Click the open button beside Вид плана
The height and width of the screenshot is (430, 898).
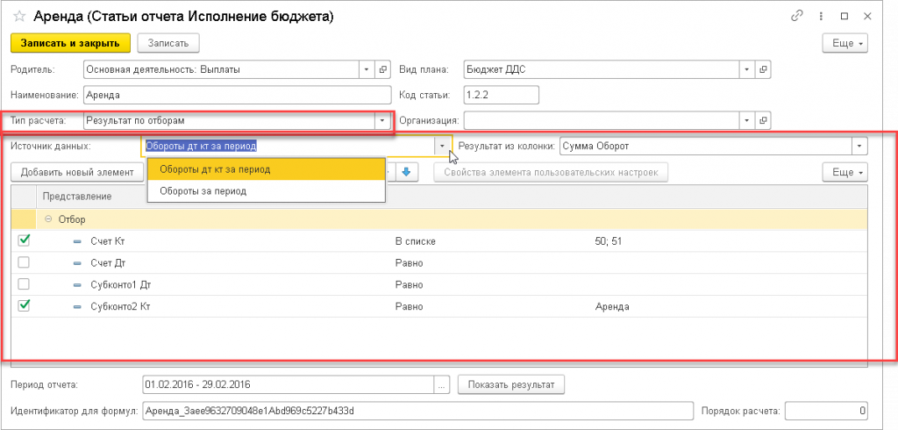[x=763, y=69]
